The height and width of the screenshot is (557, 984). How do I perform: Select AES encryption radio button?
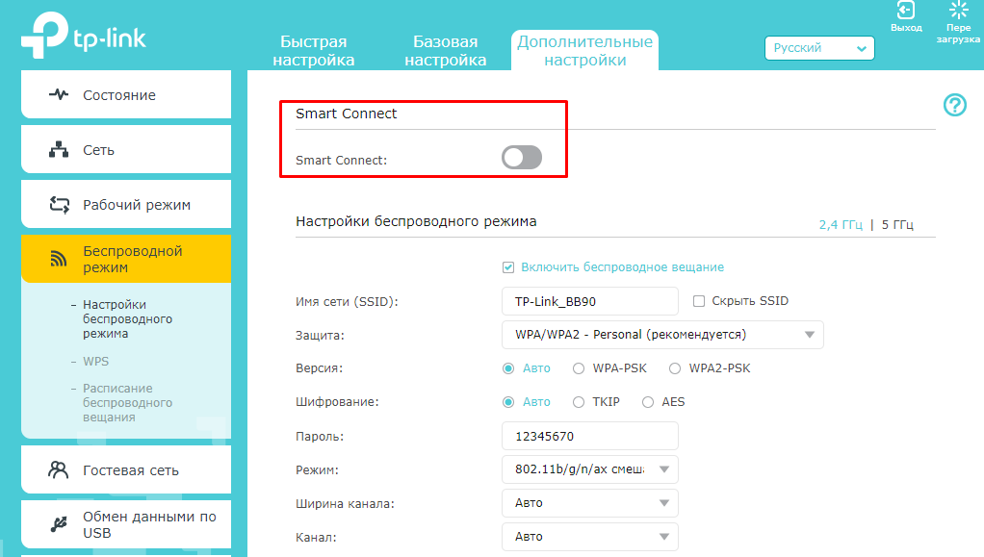[648, 402]
